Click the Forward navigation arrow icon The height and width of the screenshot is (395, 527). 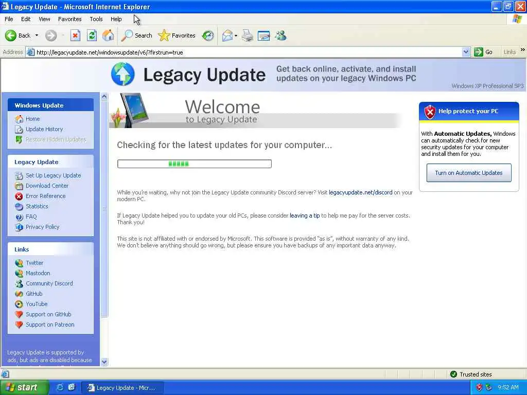point(51,35)
